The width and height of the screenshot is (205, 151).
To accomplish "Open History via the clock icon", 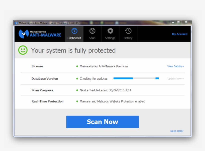I will (128, 30).
